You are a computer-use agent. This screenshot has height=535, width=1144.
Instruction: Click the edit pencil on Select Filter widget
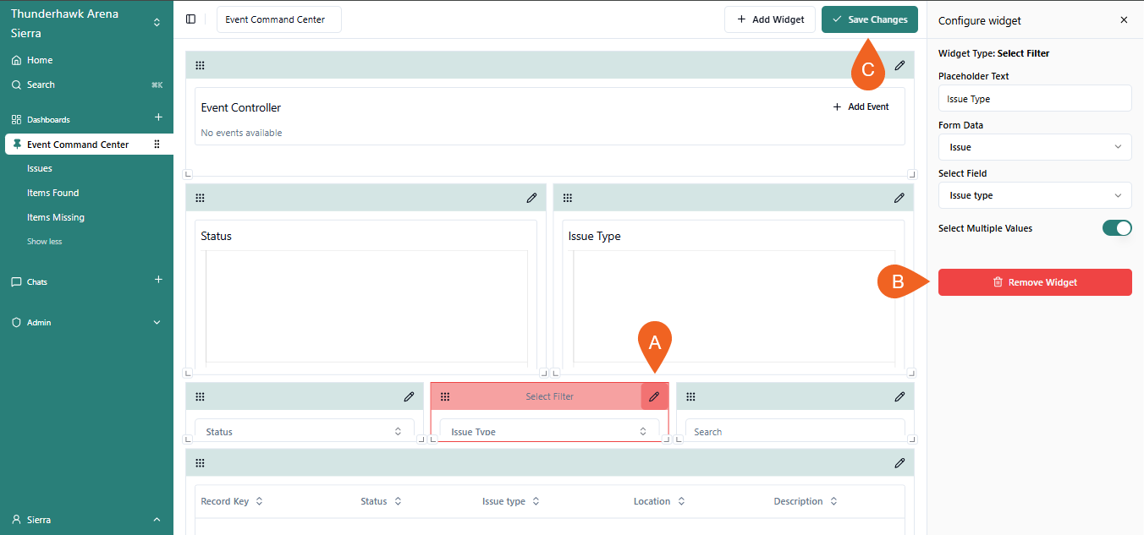point(654,396)
